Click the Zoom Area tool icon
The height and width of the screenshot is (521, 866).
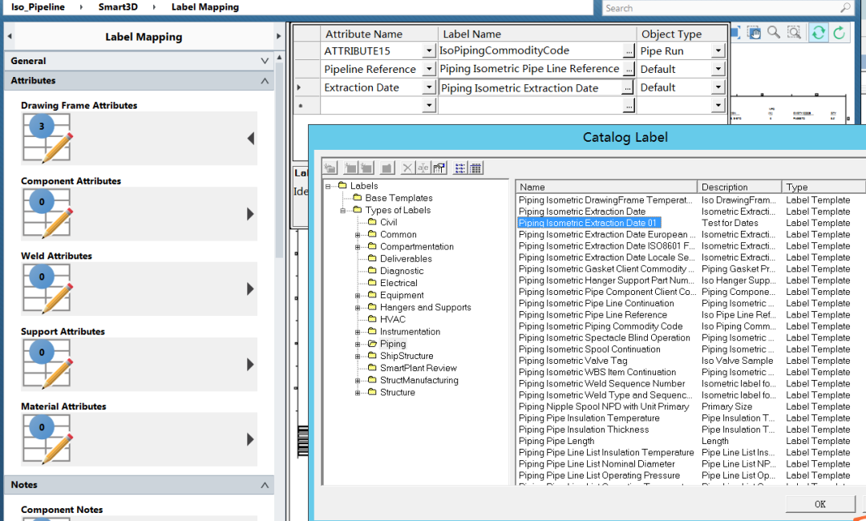coord(794,33)
